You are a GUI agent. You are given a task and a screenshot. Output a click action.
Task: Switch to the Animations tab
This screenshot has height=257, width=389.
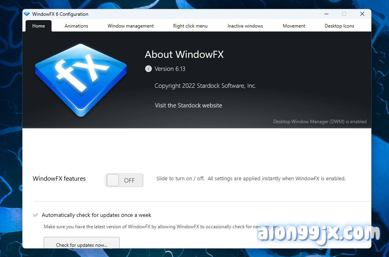[76, 26]
